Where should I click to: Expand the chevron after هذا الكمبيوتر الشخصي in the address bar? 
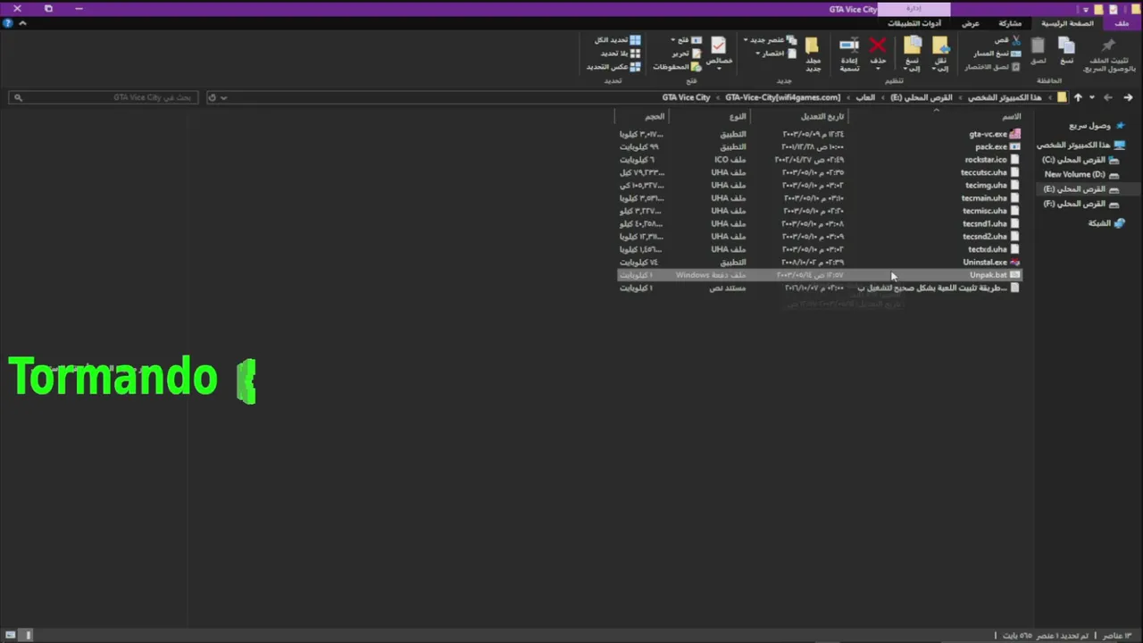click(x=962, y=97)
